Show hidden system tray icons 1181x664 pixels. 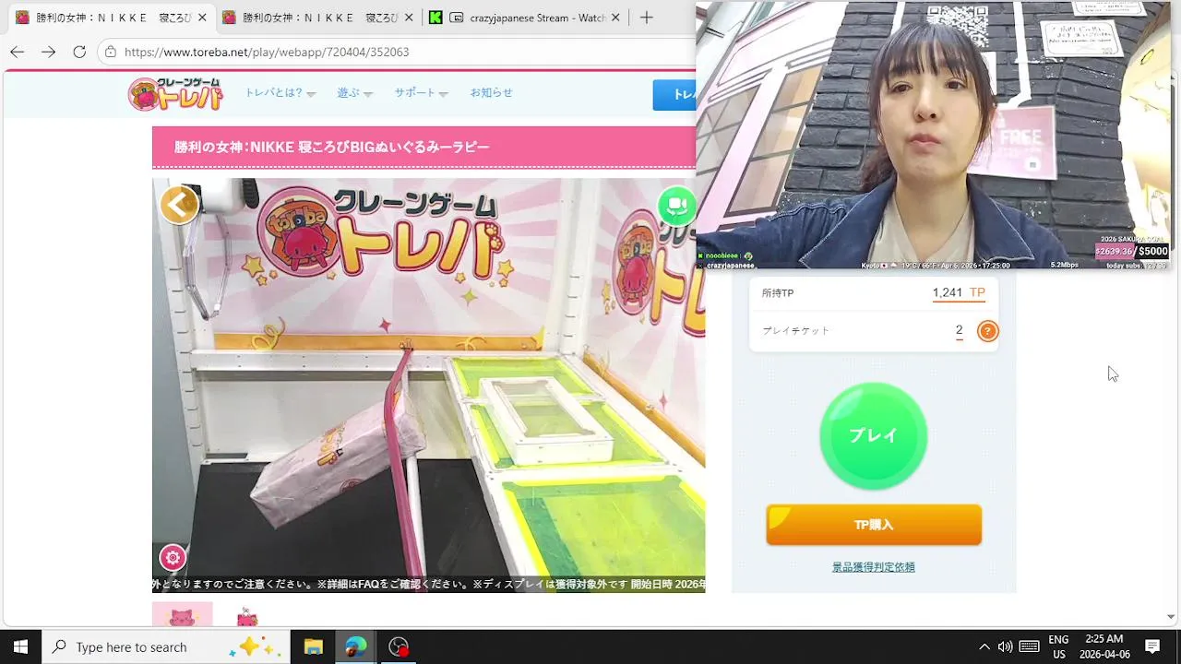(x=984, y=646)
